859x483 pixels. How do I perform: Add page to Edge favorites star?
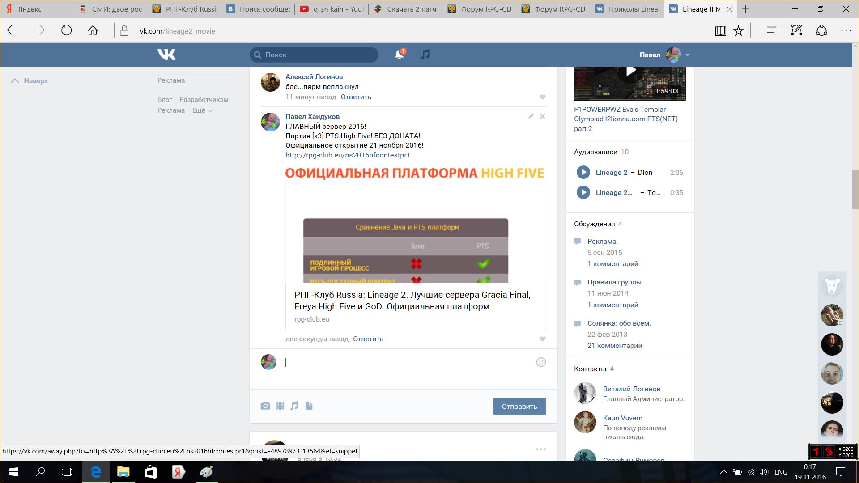738,31
